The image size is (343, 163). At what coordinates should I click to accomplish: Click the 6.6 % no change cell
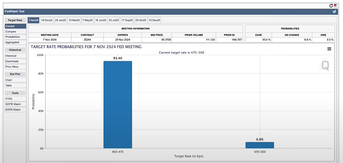pos(292,40)
